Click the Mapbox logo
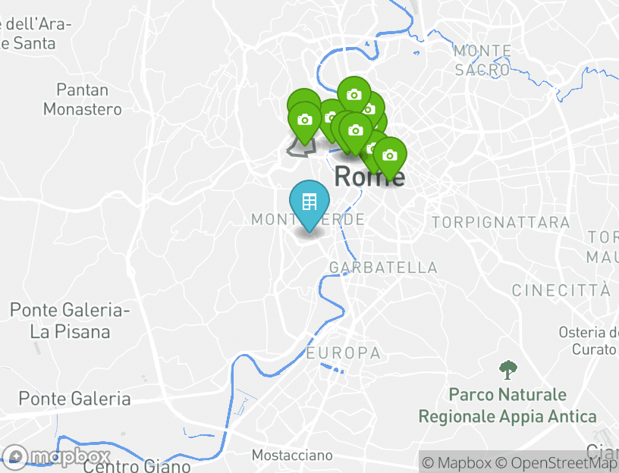Image resolution: width=619 pixels, height=473 pixels. click(x=55, y=457)
